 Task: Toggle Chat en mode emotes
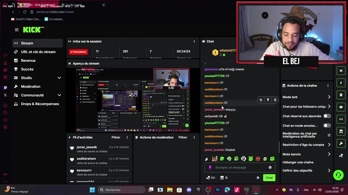point(327,125)
